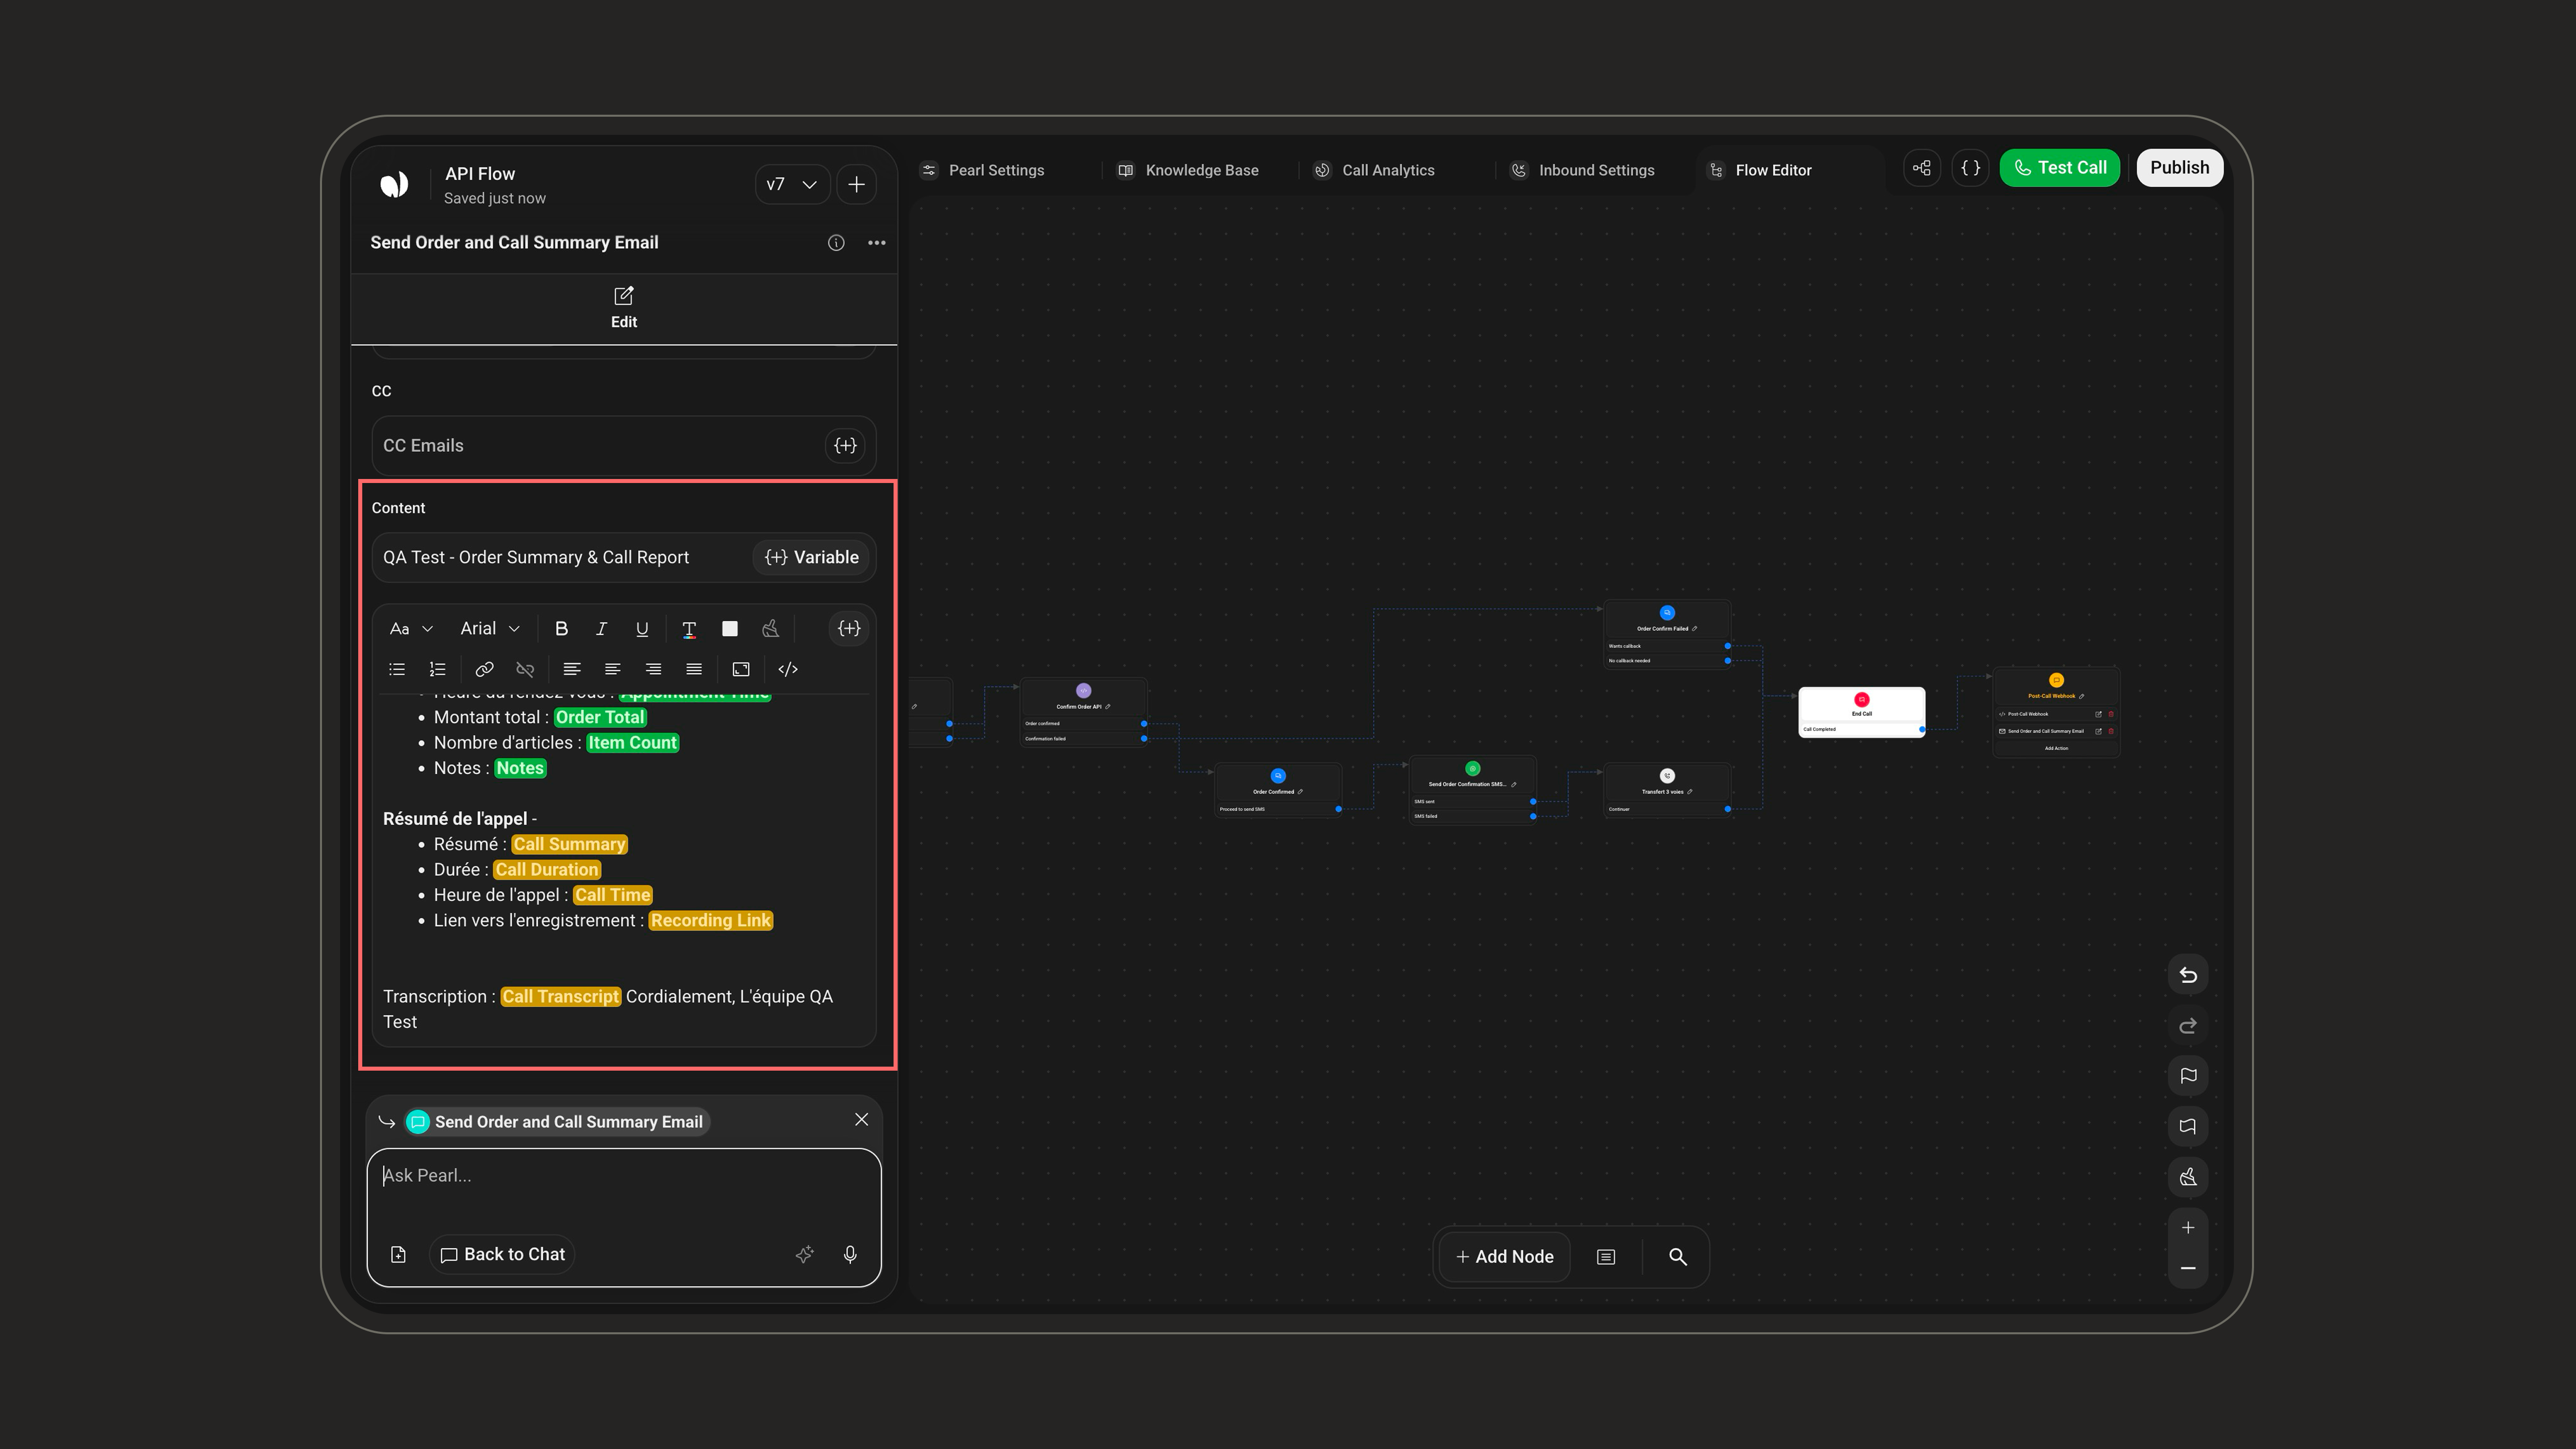The height and width of the screenshot is (1449, 2576).
Task: Click the lower flag icon on canvas sidebar
Action: click(2188, 1127)
